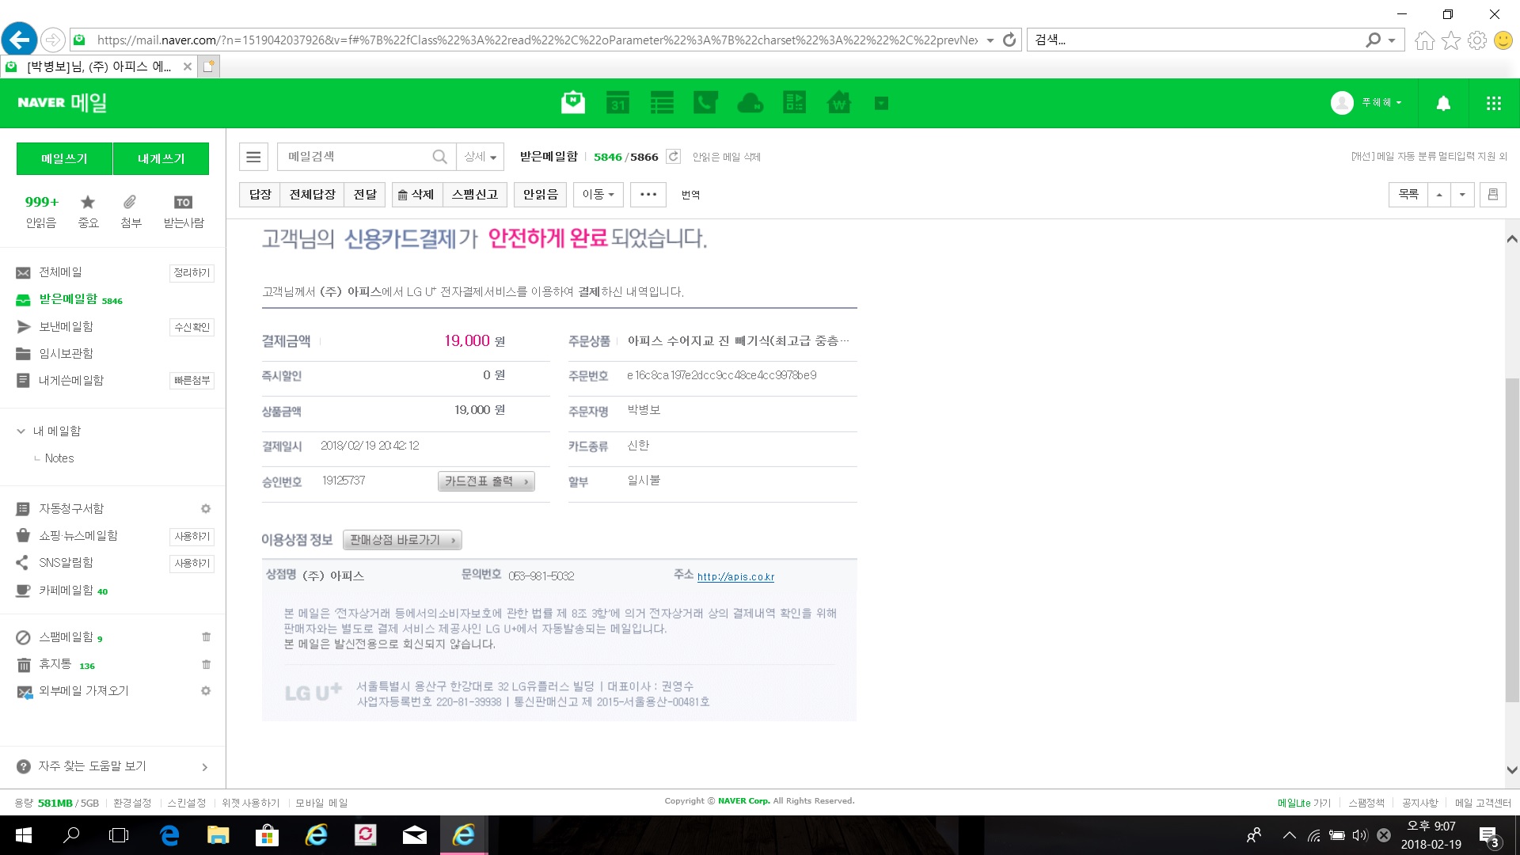This screenshot has width=1520, height=855.
Task: Open Notes folder
Action: tap(59, 458)
